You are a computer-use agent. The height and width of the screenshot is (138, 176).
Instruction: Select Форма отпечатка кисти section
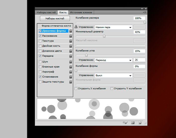point(56,26)
